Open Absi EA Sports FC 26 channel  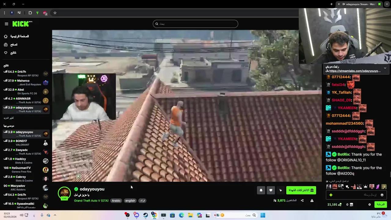point(26,91)
